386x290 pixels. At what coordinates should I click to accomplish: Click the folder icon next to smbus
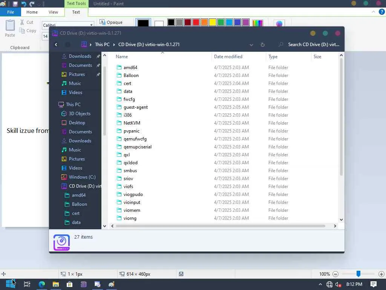point(119,170)
